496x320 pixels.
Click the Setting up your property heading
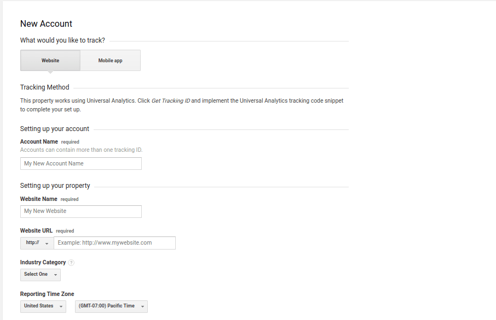(x=54, y=185)
